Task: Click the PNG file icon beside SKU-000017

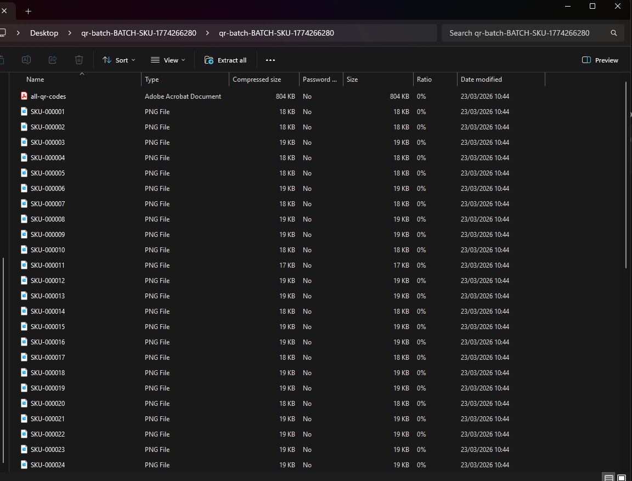Action: click(x=24, y=357)
